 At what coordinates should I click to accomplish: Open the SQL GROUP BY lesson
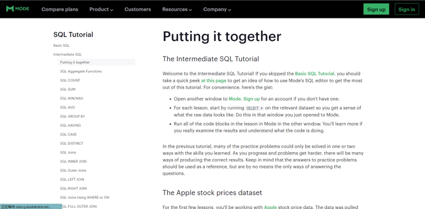point(73,116)
